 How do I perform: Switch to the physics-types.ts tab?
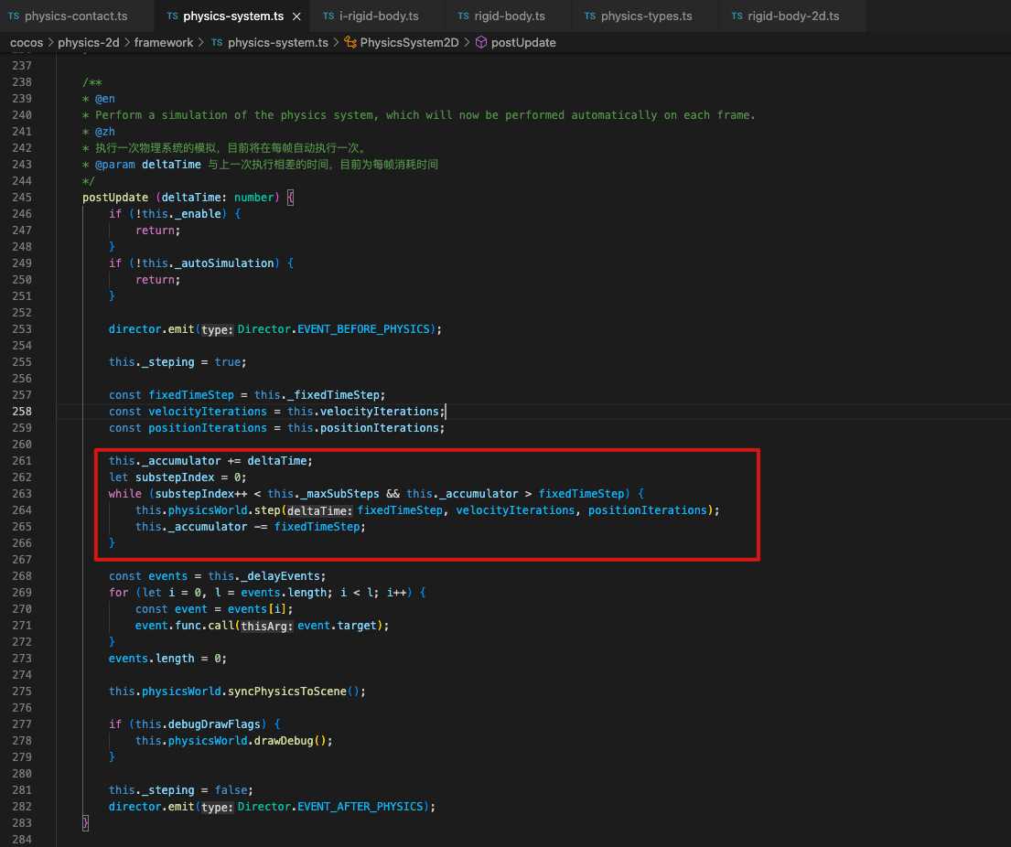click(x=646, y=16)
